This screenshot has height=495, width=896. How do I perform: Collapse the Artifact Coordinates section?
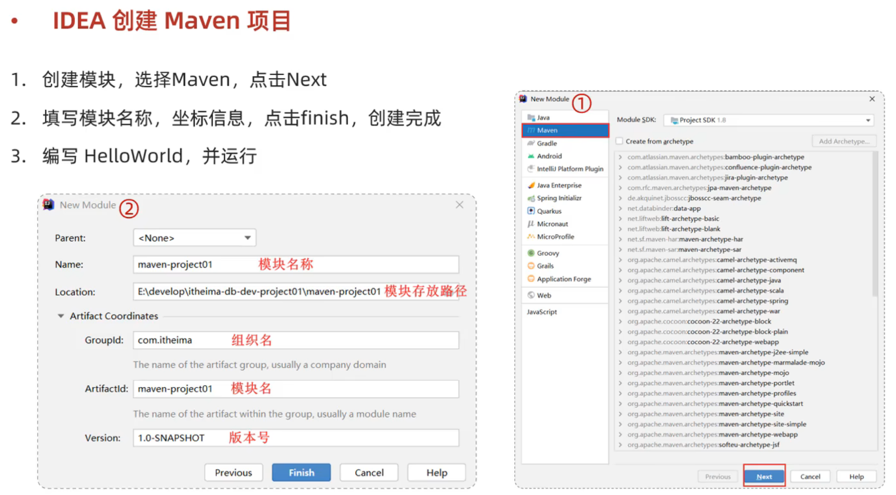coord(60,316)
